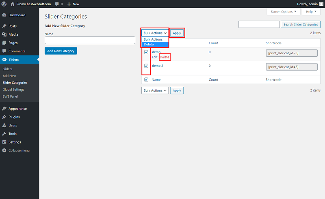The width and height of the screenshot is (325, 199).
Task: Click the Comments icon in sidebar
Action: tap(4, 51)
